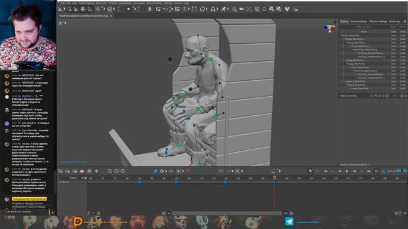
Task: Click the timeline range scrollbar at bottom
Action: pos(227,213)
